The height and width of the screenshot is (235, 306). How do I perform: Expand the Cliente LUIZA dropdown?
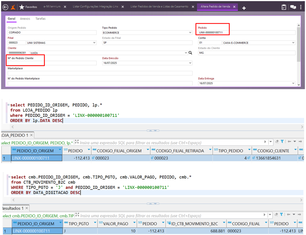tap(186, 53)
